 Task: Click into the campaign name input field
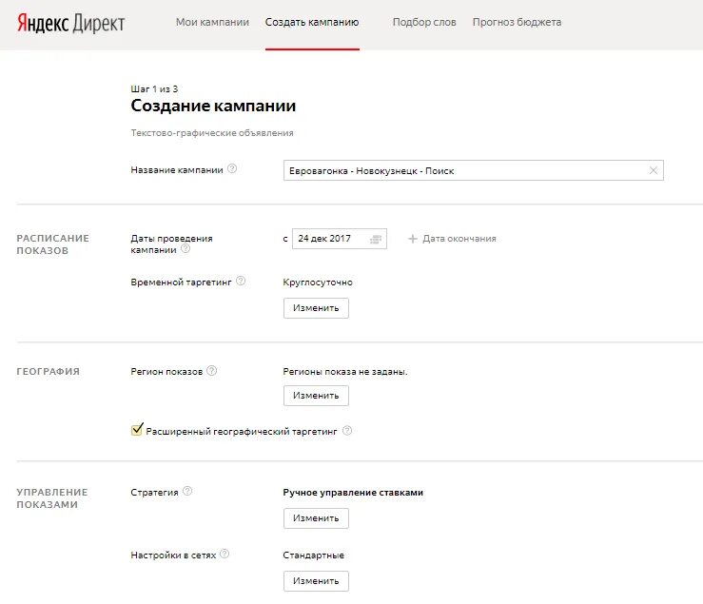(x=474, y=170)
